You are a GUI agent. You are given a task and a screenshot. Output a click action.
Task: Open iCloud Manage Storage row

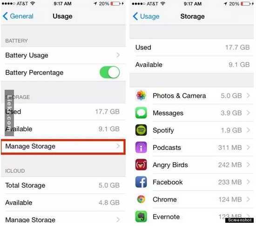[63, 219]
